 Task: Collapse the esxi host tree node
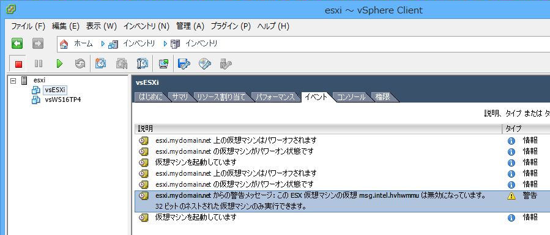(x=13, y=81)
